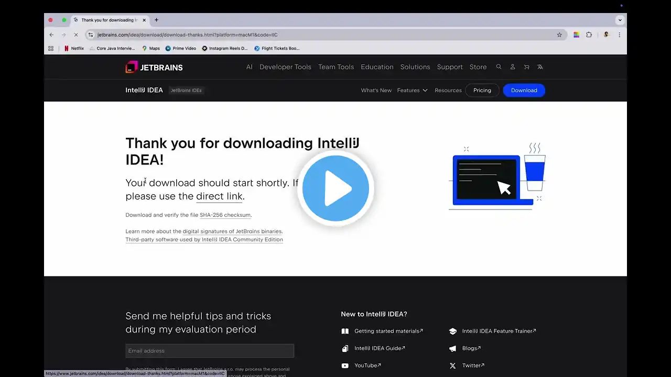View site information in the address bar

pos(91,35)
